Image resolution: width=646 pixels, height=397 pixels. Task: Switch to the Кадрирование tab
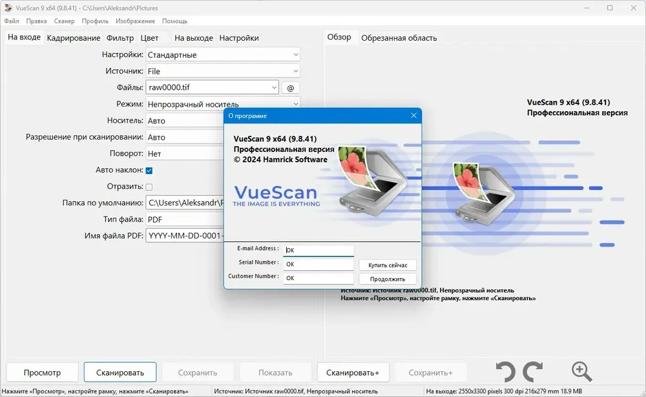[x=74, y=38]
